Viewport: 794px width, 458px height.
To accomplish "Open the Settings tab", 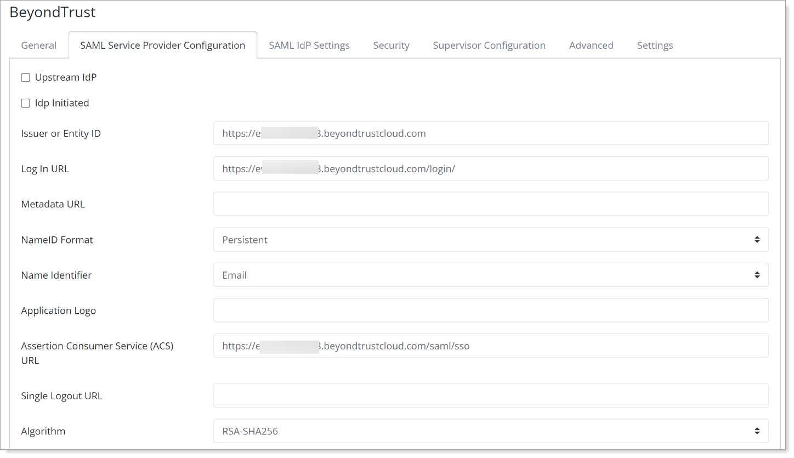I will tap(655, 46).
